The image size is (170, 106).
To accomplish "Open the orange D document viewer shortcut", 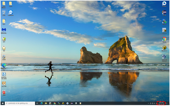I will point(4,84).
